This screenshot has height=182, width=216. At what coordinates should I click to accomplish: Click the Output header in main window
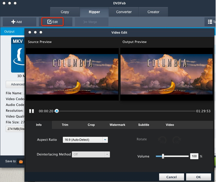click(x=9, y=32)
